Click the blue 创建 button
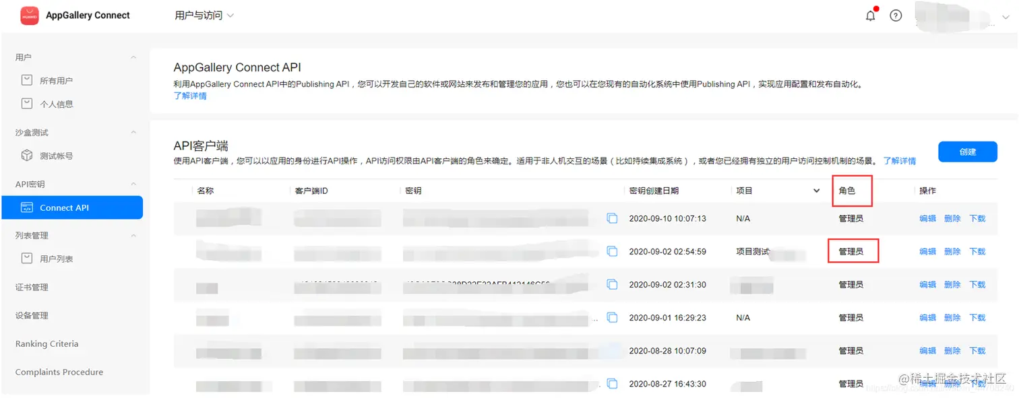 pyautogui.click(x=967, y=152)
